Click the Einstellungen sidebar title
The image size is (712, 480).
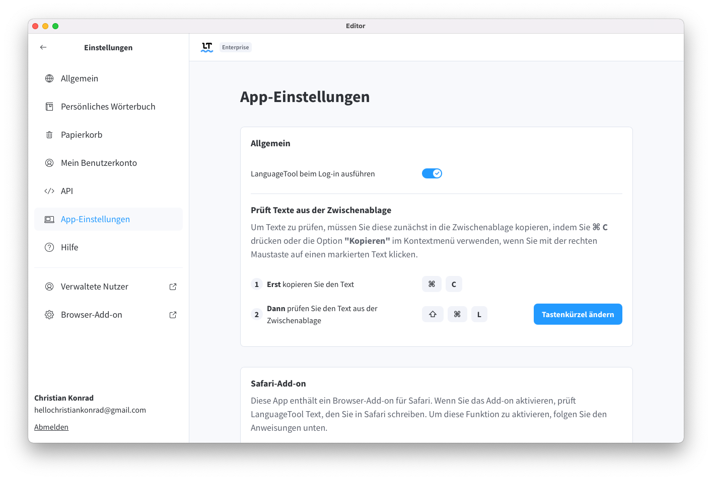[108, 48]
